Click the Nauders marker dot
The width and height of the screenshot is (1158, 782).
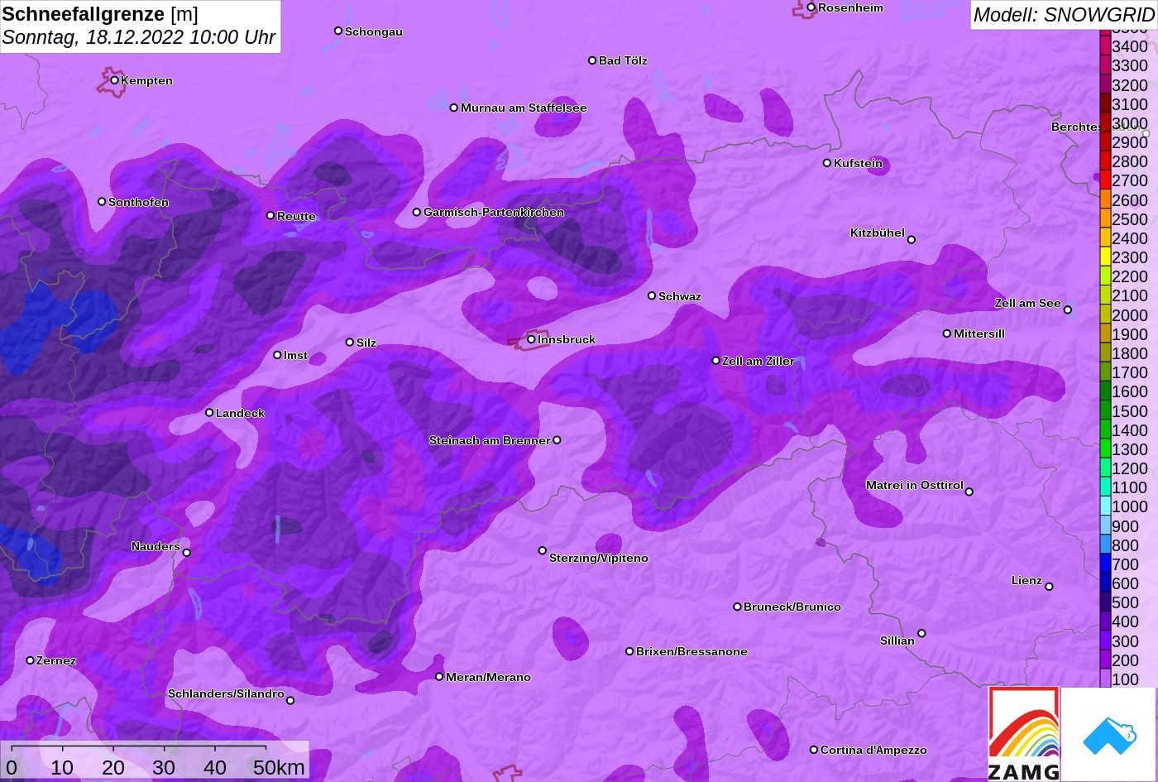click(x=187, y=553)
